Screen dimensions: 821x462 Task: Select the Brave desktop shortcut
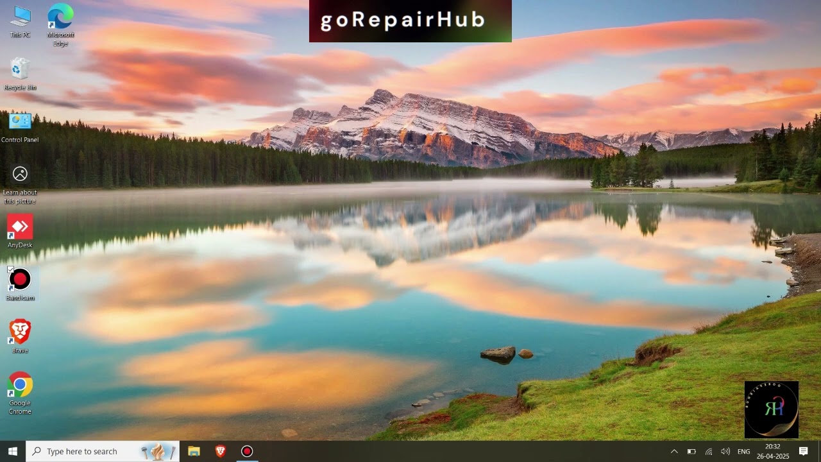(x=20, y=337)
